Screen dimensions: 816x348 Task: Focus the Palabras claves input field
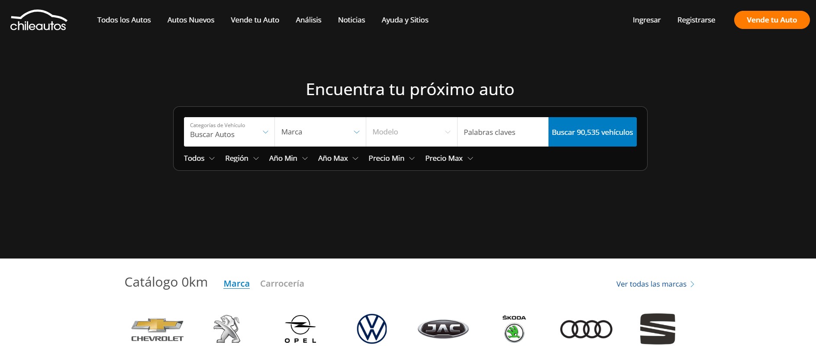(502, 132)
